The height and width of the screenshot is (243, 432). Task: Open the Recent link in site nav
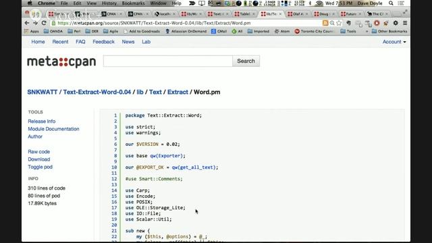click(60, 42)
